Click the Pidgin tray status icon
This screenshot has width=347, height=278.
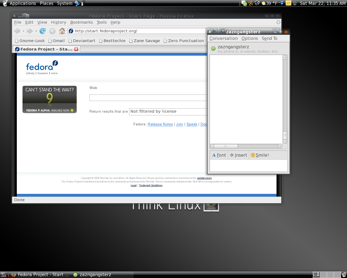[x=244, y=3]
